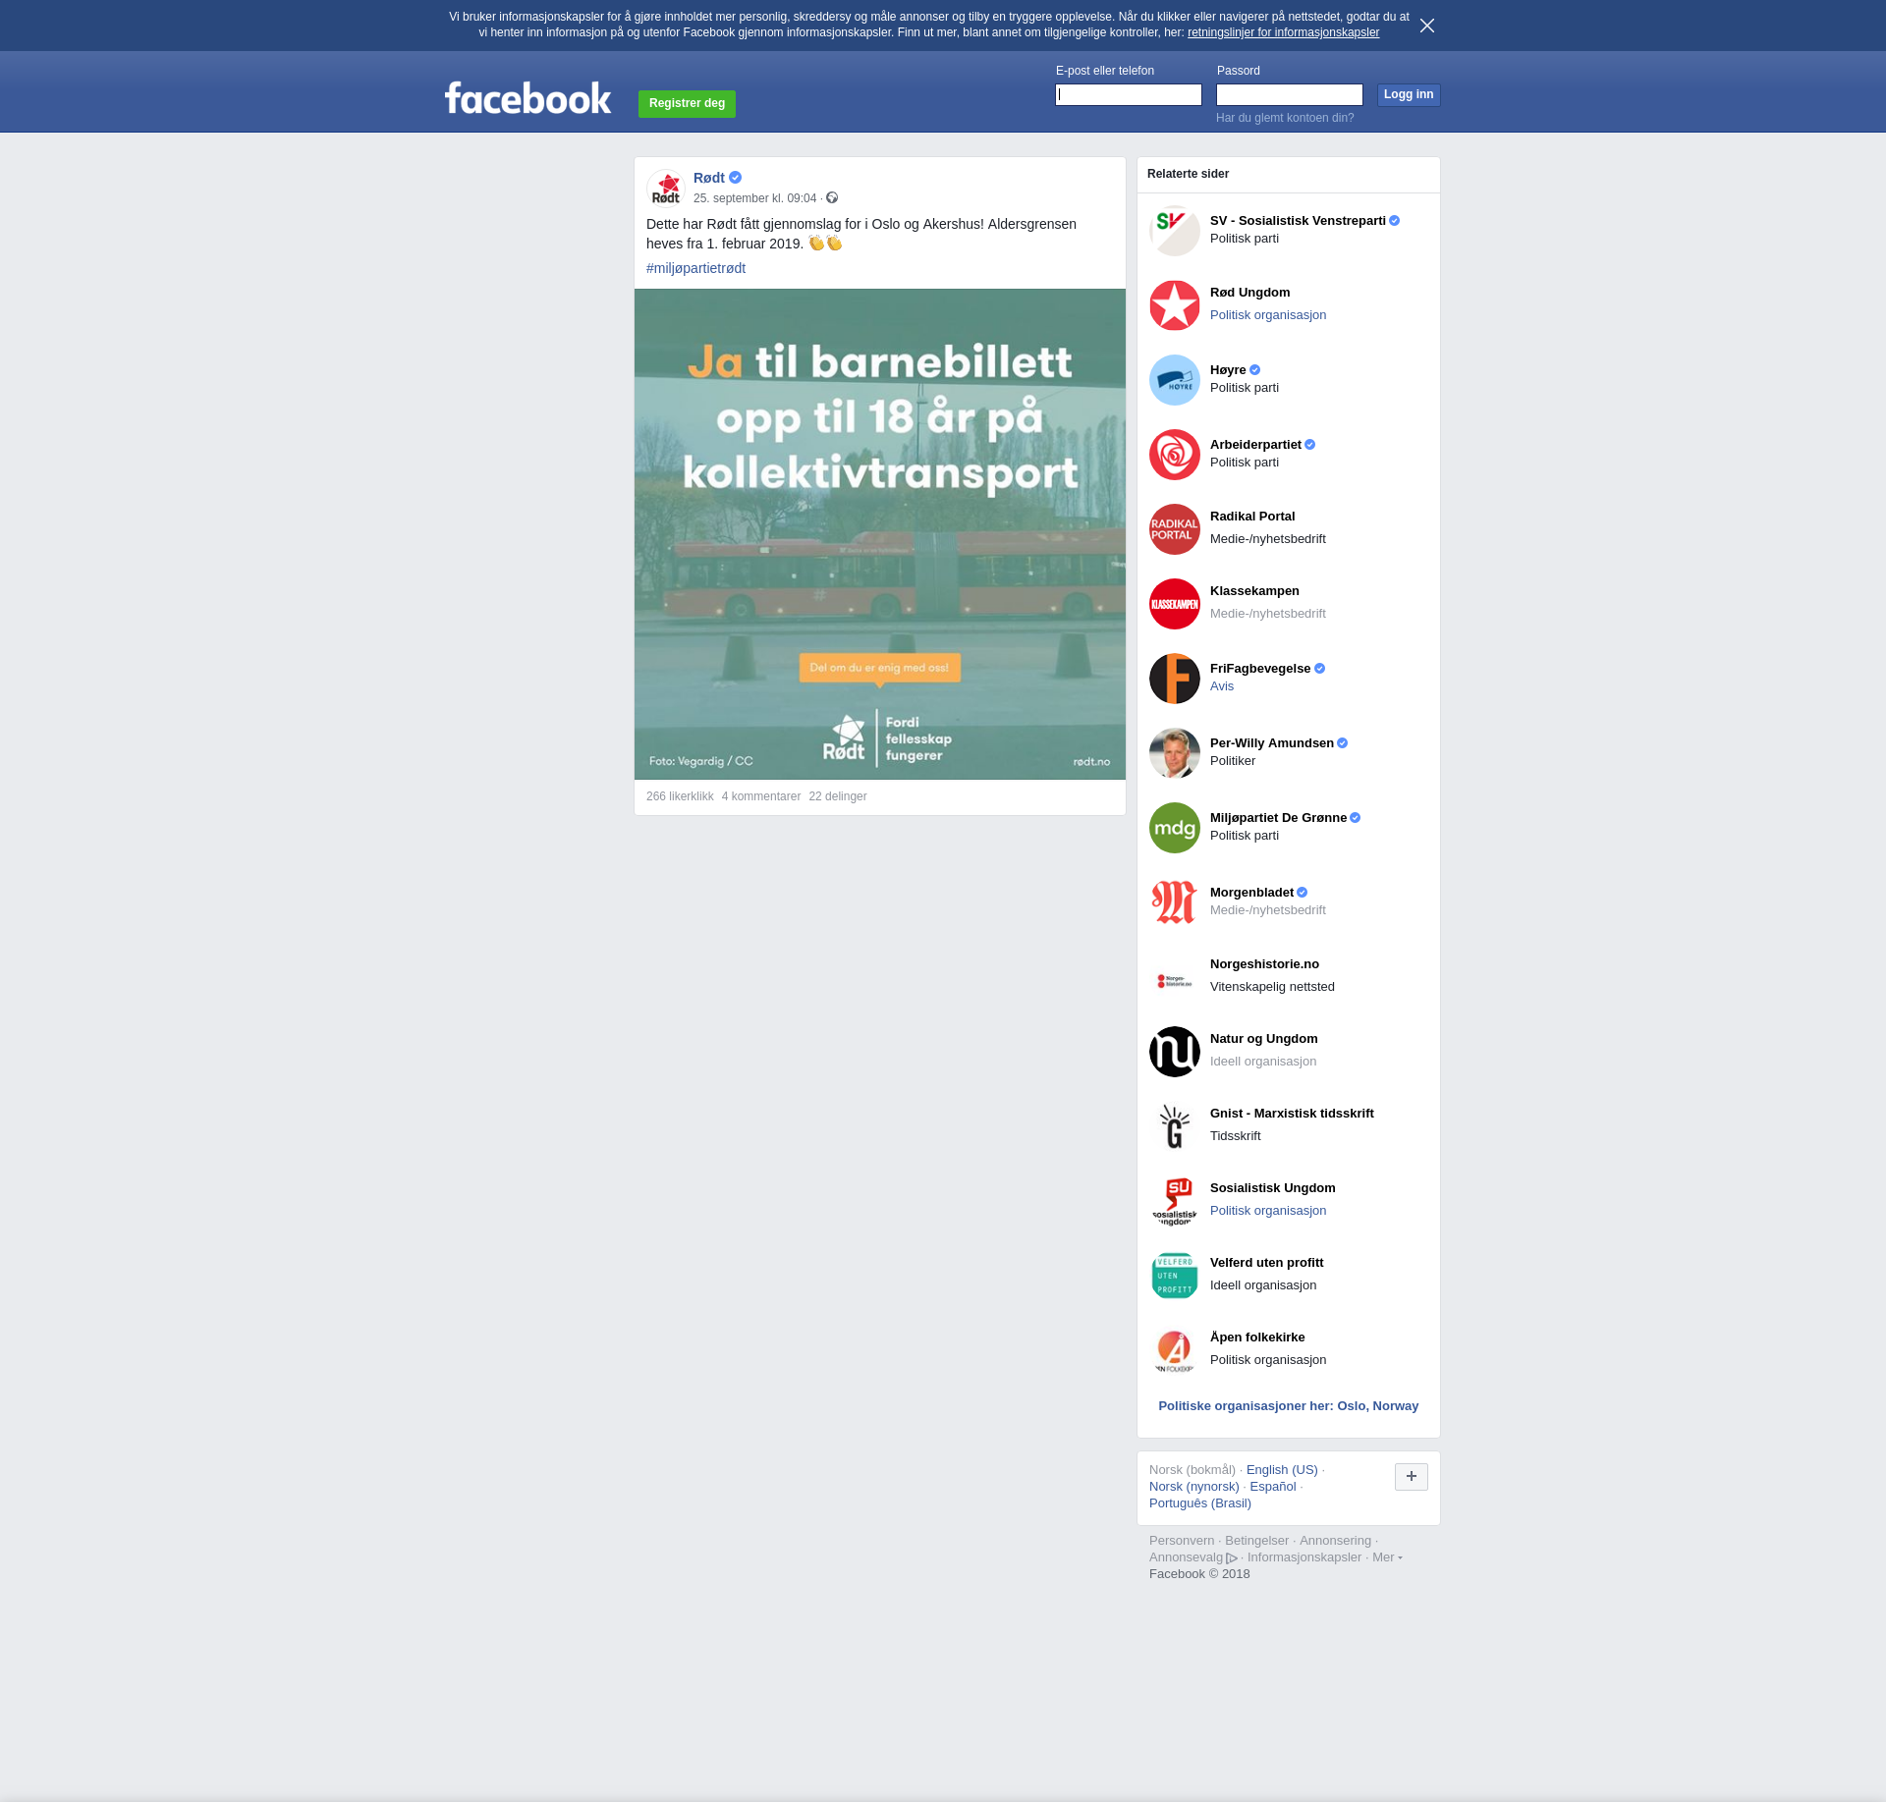Open the 4 kommentarer link

(x=761, y=796)
